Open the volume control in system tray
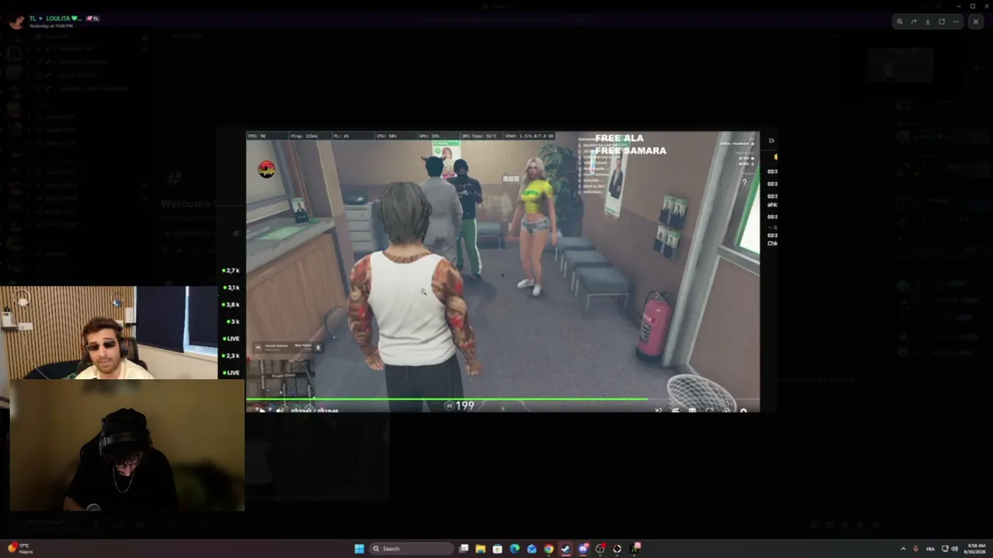The height and width of the screenshot is (558, 993). tap(954, 549)
